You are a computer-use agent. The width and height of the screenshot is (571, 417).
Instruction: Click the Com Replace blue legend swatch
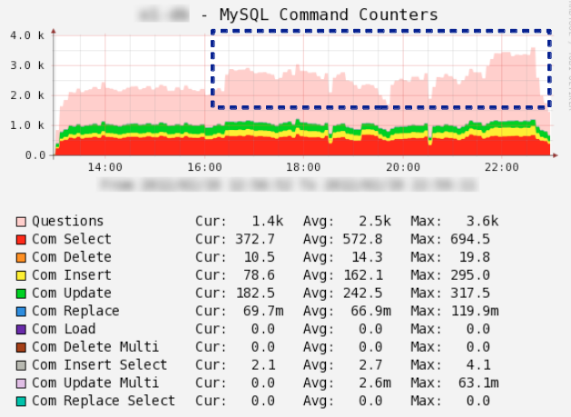(x=21, y=312)
